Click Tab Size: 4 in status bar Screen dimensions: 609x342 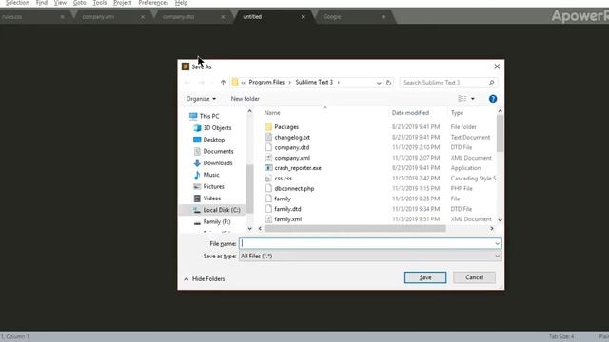coord(561,336)
